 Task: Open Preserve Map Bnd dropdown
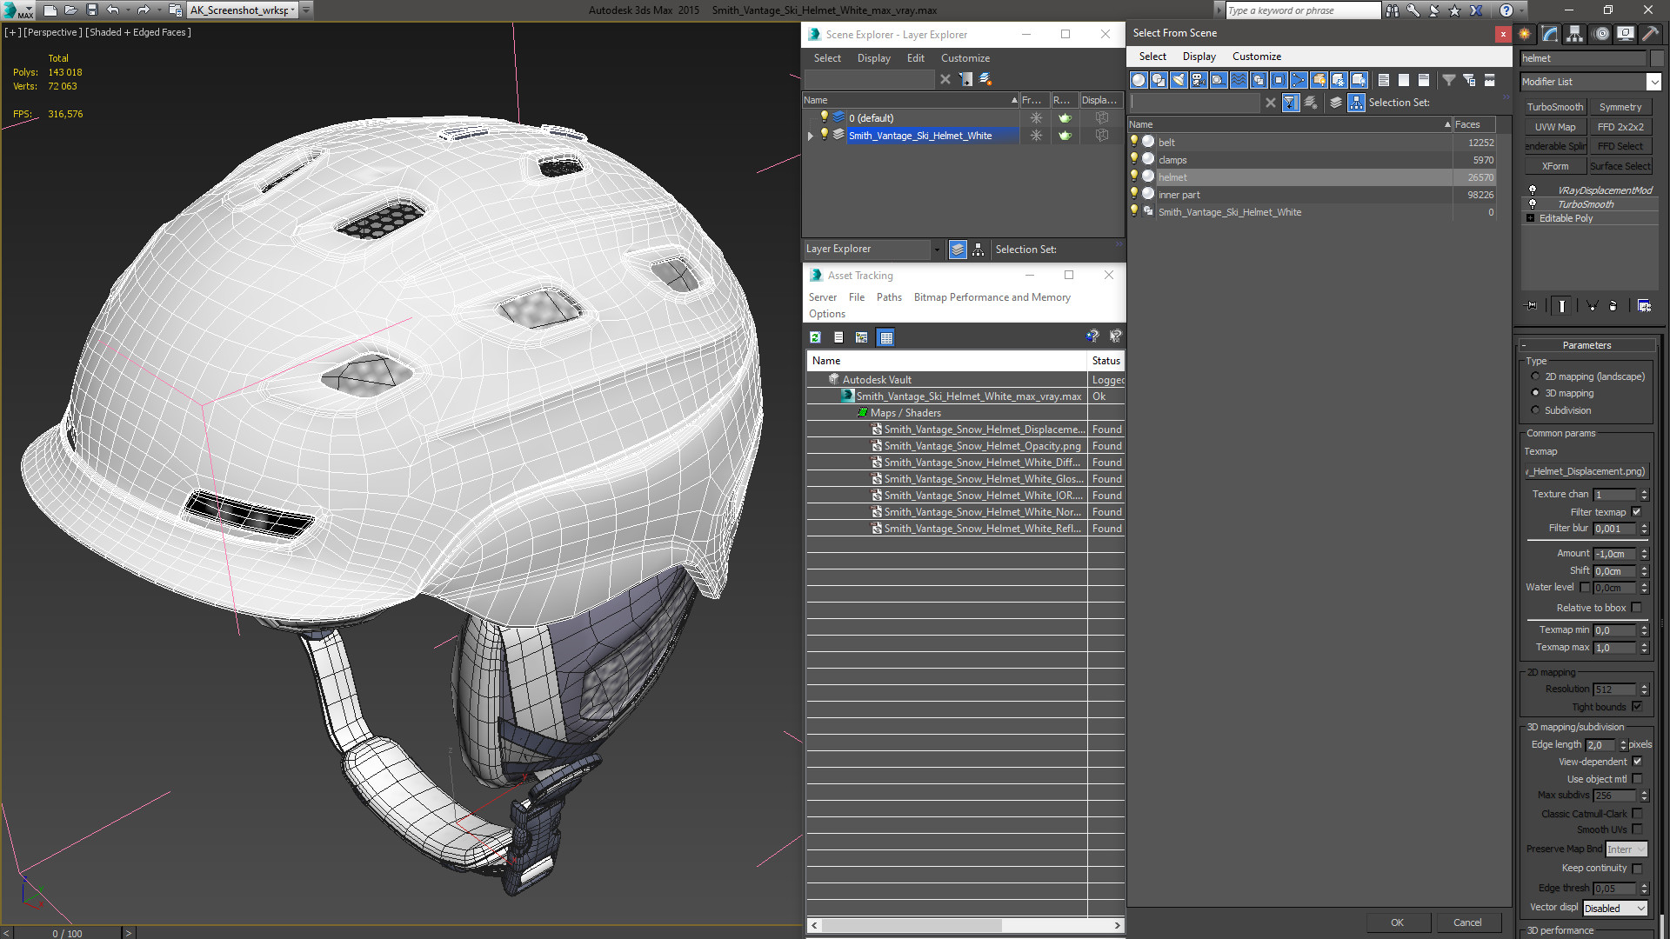pos(1626,849)
